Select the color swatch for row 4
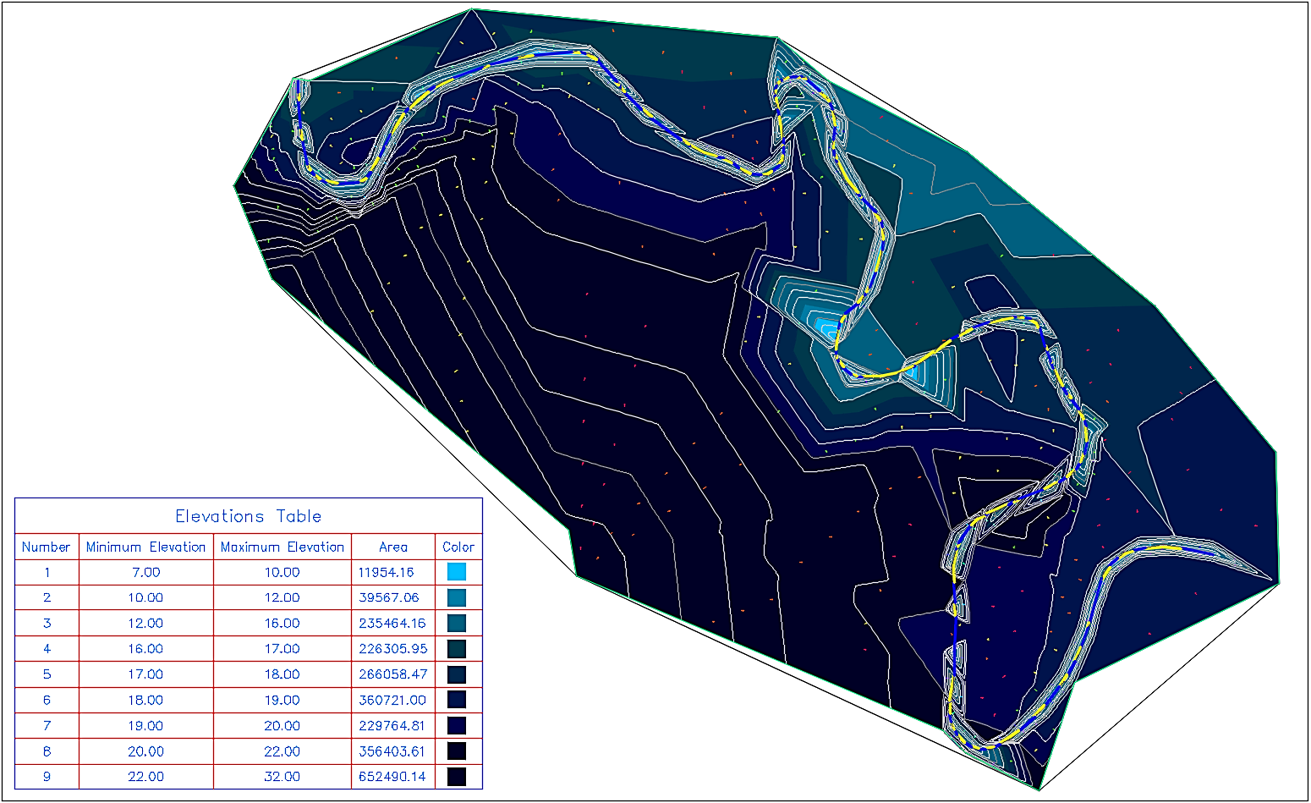 pos(457,649)
